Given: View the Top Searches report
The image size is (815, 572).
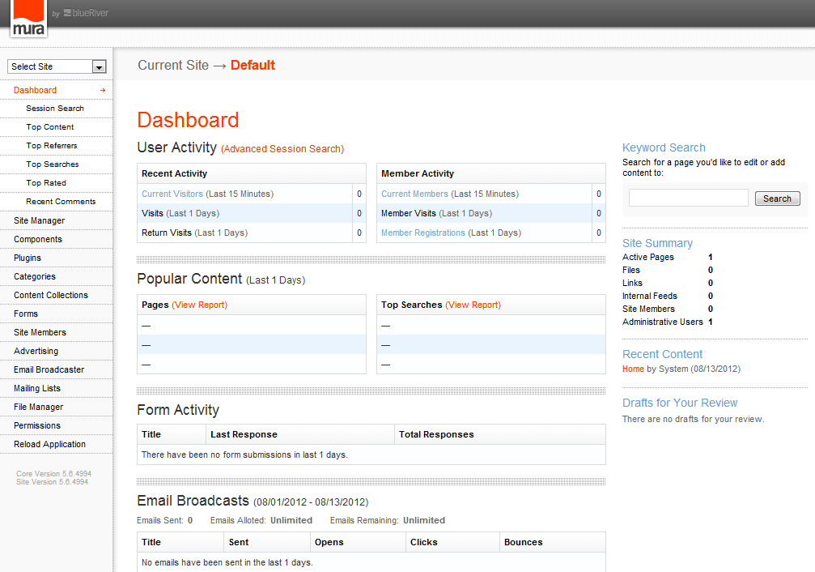Looking at the screenshot, I should click(x=474, y=303).
